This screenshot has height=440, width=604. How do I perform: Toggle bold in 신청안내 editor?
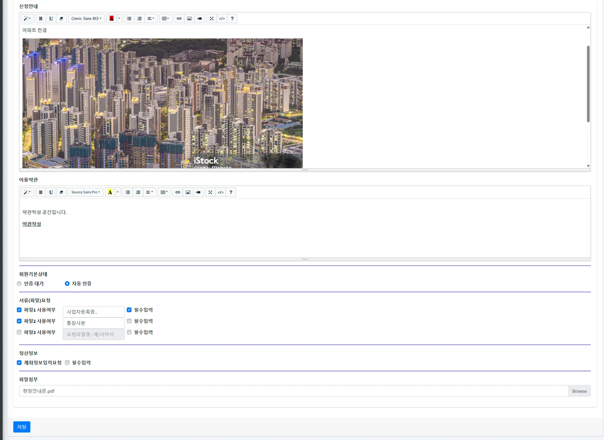[x=41, y=19]
